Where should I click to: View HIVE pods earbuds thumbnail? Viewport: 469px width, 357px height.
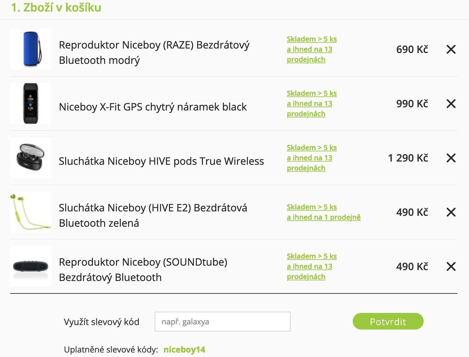tap(31, 158)
